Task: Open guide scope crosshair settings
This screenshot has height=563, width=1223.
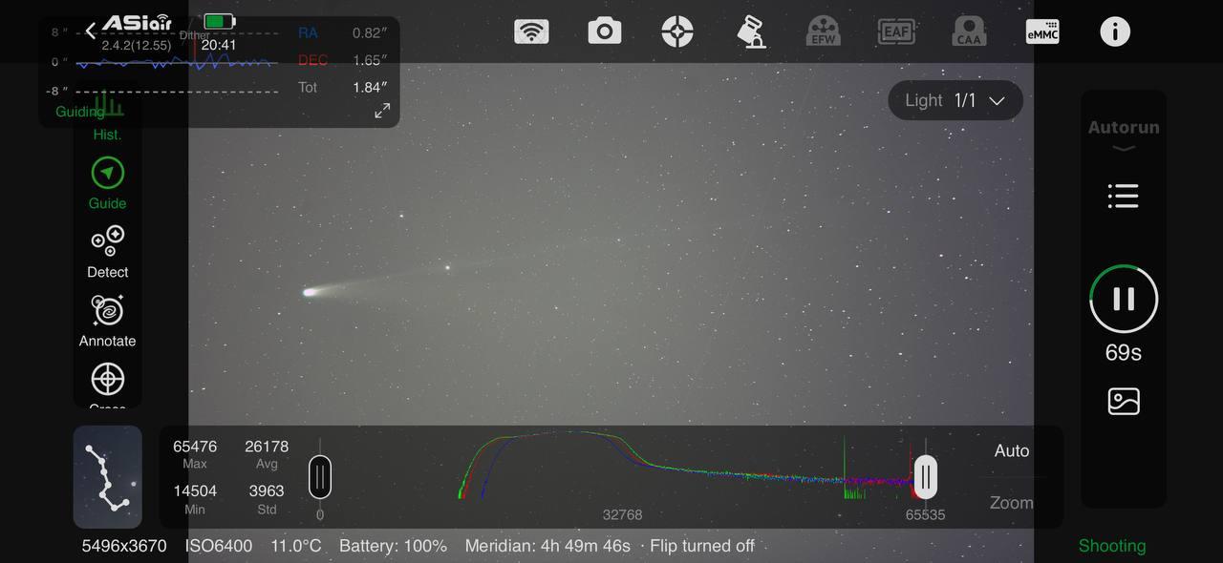Action: tap(677, 31)
